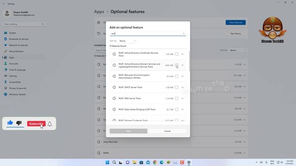Screen dimensions: 296x166
Task: Clear the feature search box text
Action: tap(184, 34)
